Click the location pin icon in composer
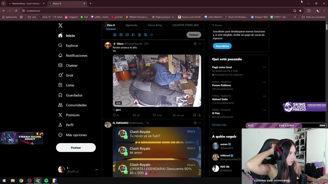328x184 pixels. click(152, 35)
